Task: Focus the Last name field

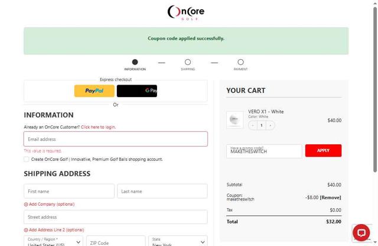Action: click(162, 191)
